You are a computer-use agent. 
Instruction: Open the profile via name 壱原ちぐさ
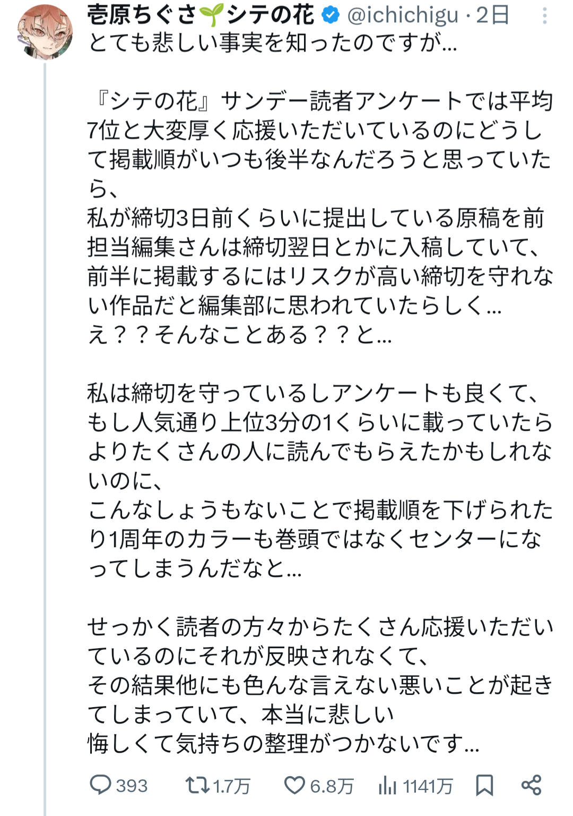coord(142,15)
